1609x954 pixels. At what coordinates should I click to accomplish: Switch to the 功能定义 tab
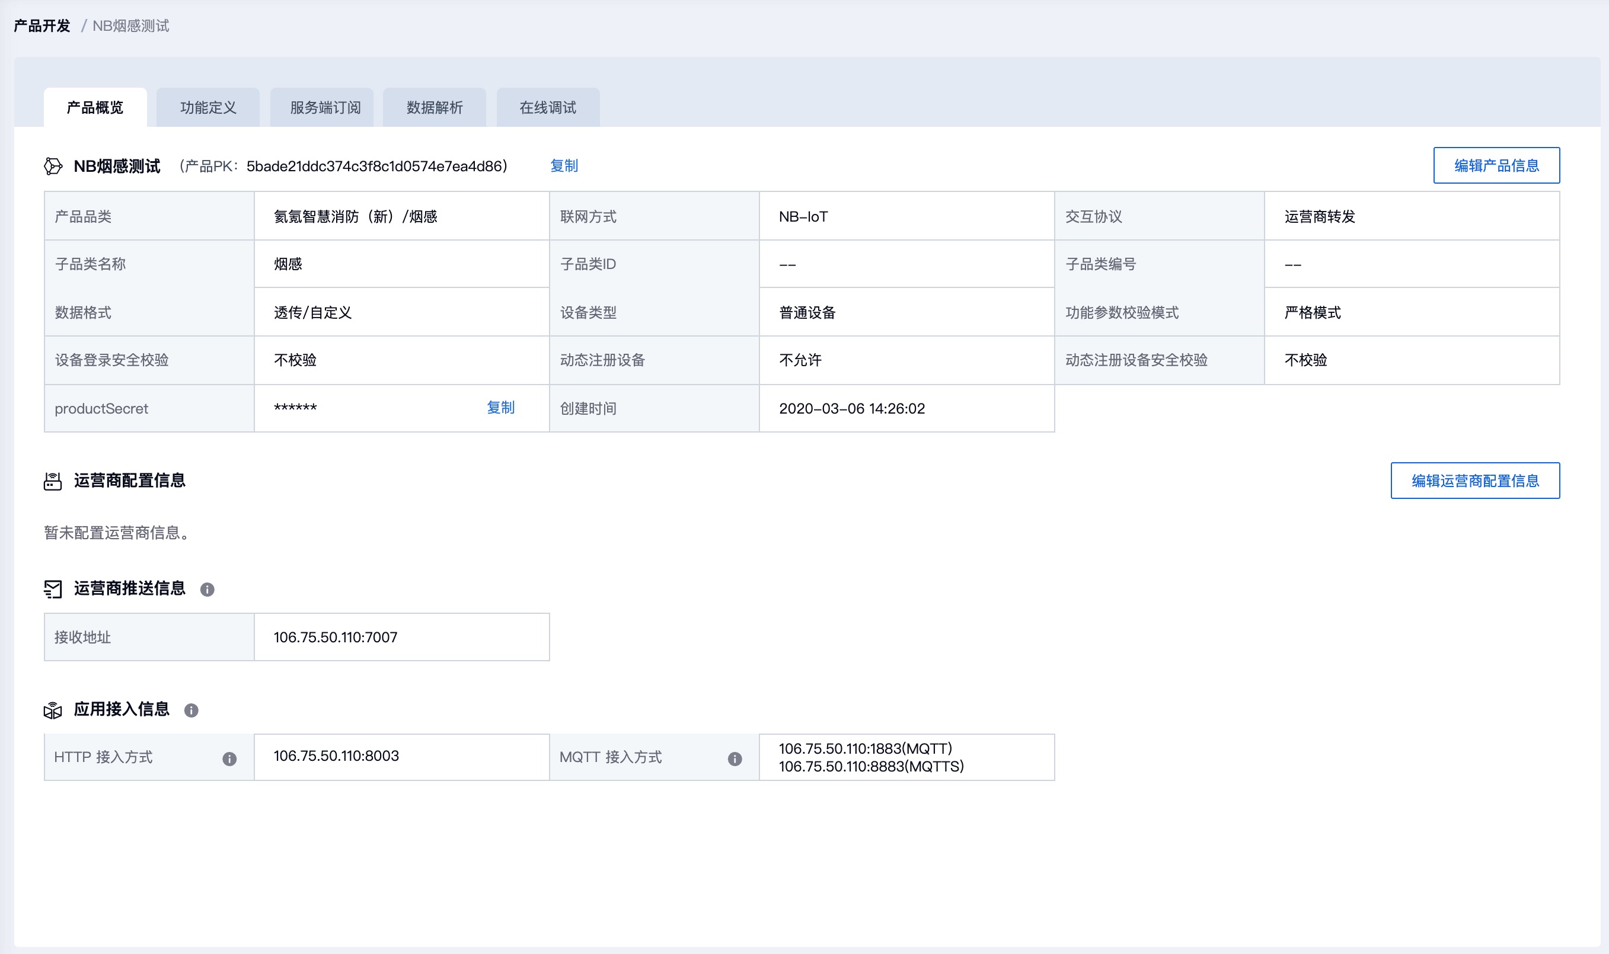pyautogui.click(x=207, y=107)
